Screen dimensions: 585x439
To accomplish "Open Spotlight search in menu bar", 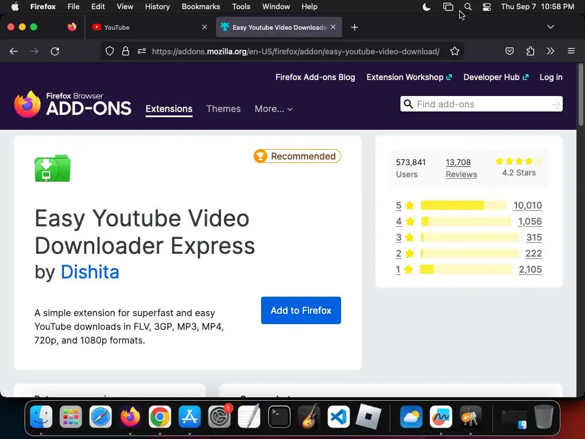I will click(468, 7).
